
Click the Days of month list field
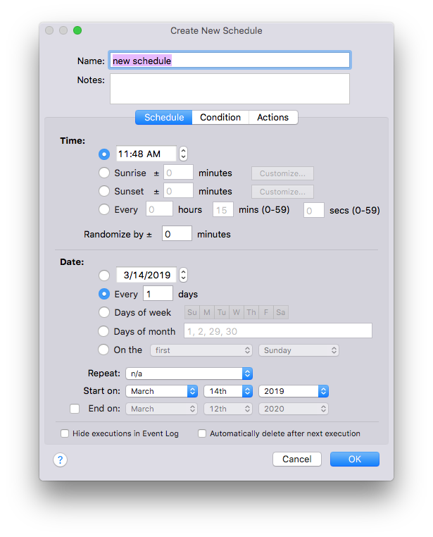(278, 331)
